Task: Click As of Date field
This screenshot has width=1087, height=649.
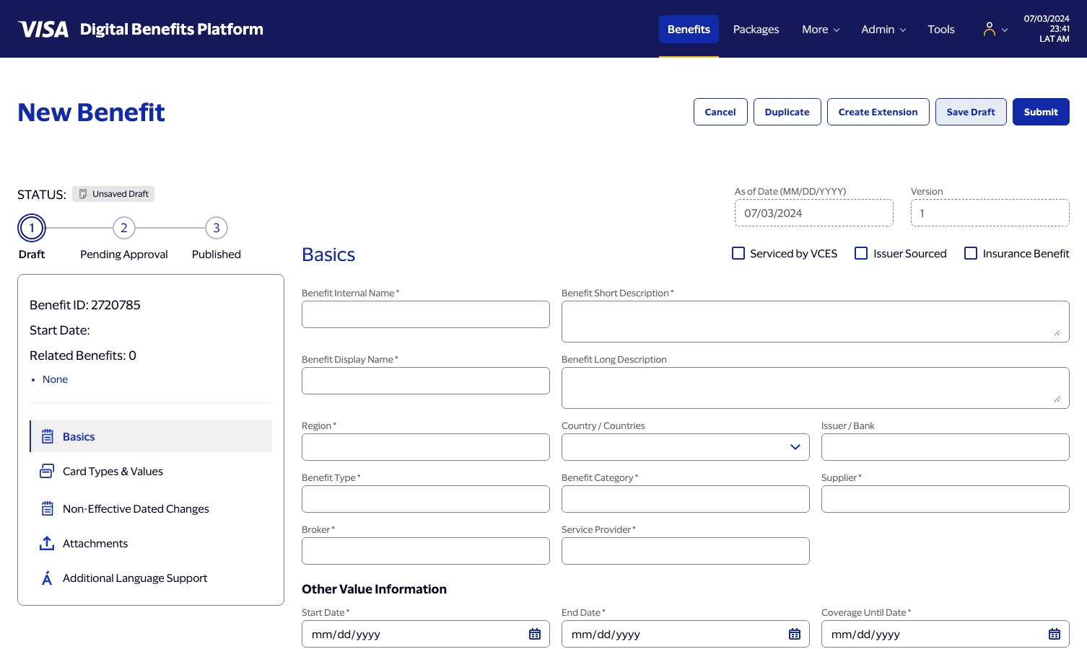Action: coord(814,213)
